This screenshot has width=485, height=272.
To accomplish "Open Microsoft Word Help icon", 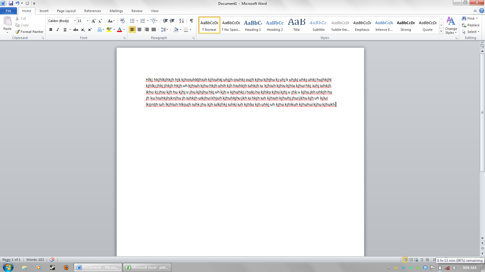I will tap(481, 11).
